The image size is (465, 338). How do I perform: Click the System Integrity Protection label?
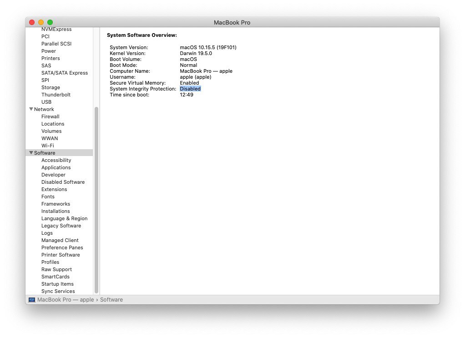click(143, 89)
